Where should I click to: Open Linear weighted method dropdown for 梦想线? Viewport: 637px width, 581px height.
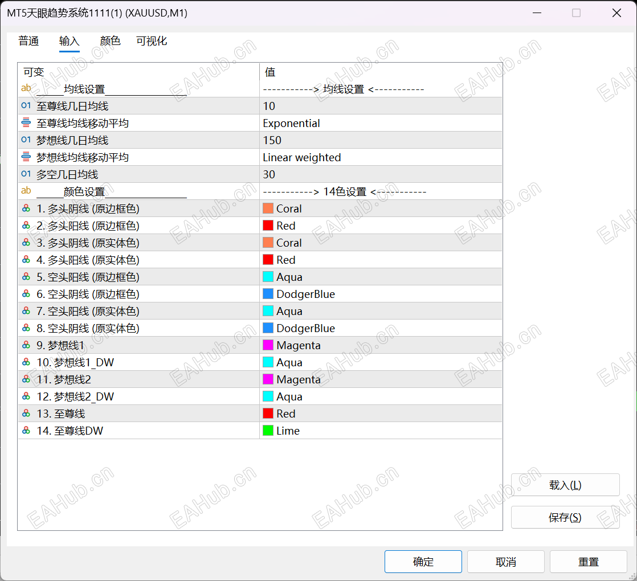(x=381, y=157)
